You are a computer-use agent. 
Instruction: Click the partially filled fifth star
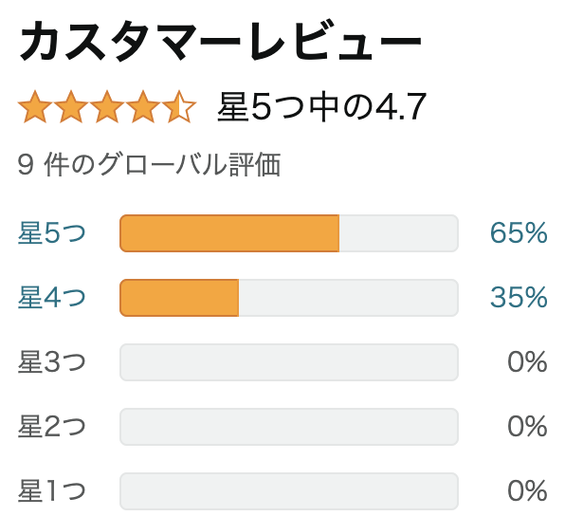179,107
